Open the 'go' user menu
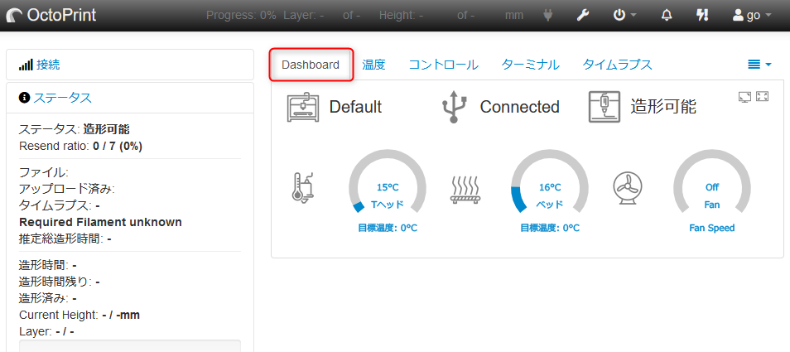790x352 pixels. (x=752, y=16)
